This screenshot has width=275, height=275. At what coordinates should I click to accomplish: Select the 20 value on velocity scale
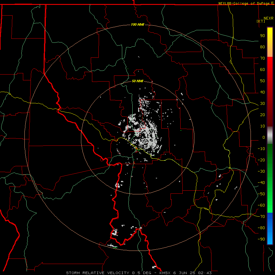coord(262,115)
